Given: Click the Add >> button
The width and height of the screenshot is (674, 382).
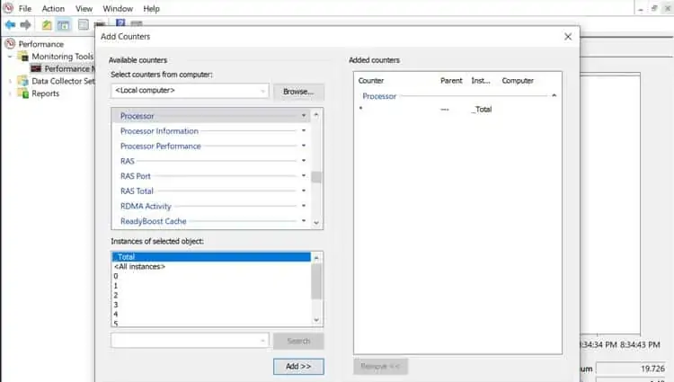Looking at the screenshot, I should pos(298,366).
